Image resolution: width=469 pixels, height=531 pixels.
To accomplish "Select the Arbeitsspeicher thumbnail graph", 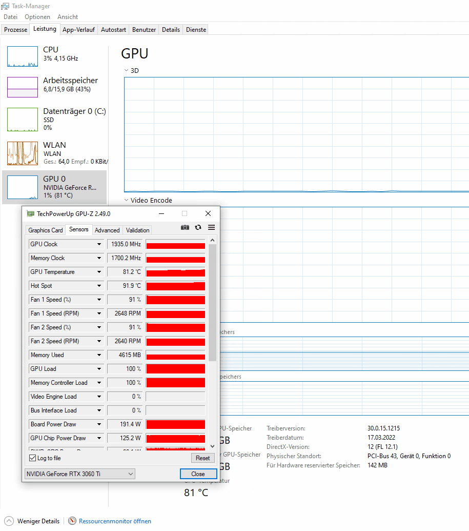I will point(23,87).
